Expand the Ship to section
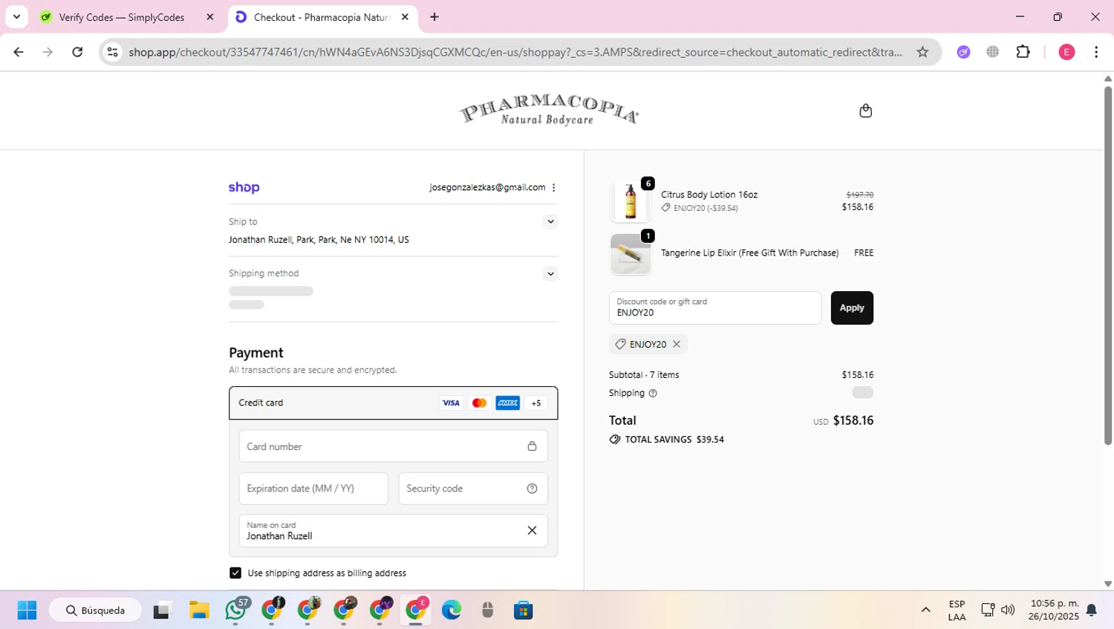The width and height of the screenshot is (1114, 629). pyautogui.click(x=550, y=221)
